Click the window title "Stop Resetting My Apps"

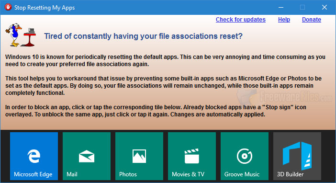(45, 8)
